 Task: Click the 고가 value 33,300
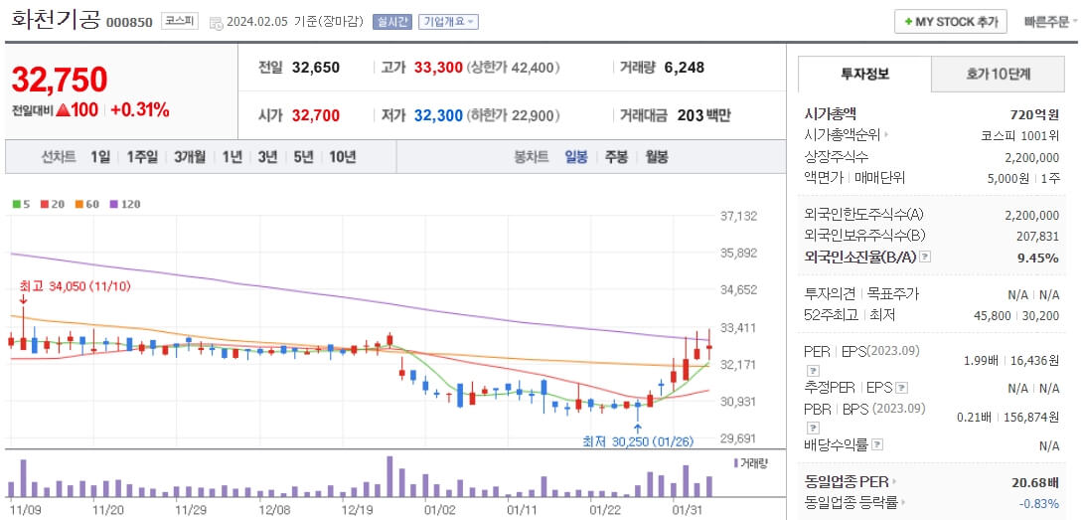click(x=438, y=68)
